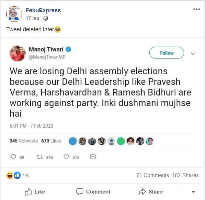Click the public globe privacy icon
The width and height of the screenshot is (205, 200).
click(46, 18)
